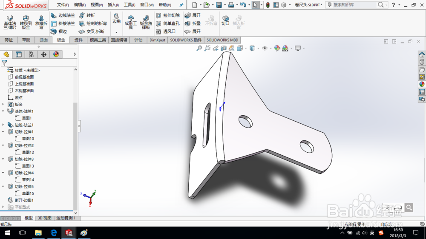Click the feature tree filter icon
Image resolution: width=426 pixels, height=239 pixels.
(4, 63)
